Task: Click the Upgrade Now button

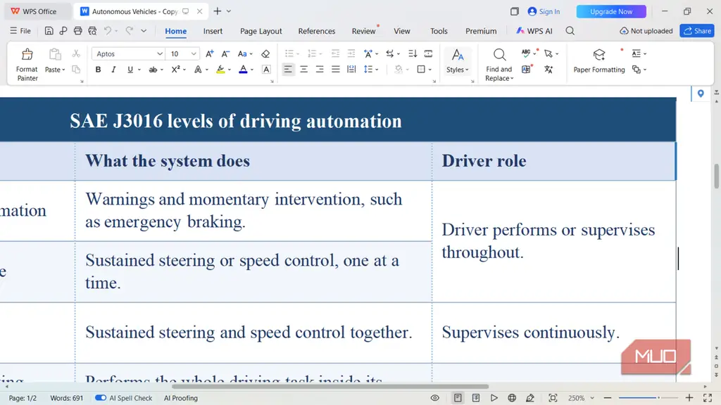Action: 611,11
